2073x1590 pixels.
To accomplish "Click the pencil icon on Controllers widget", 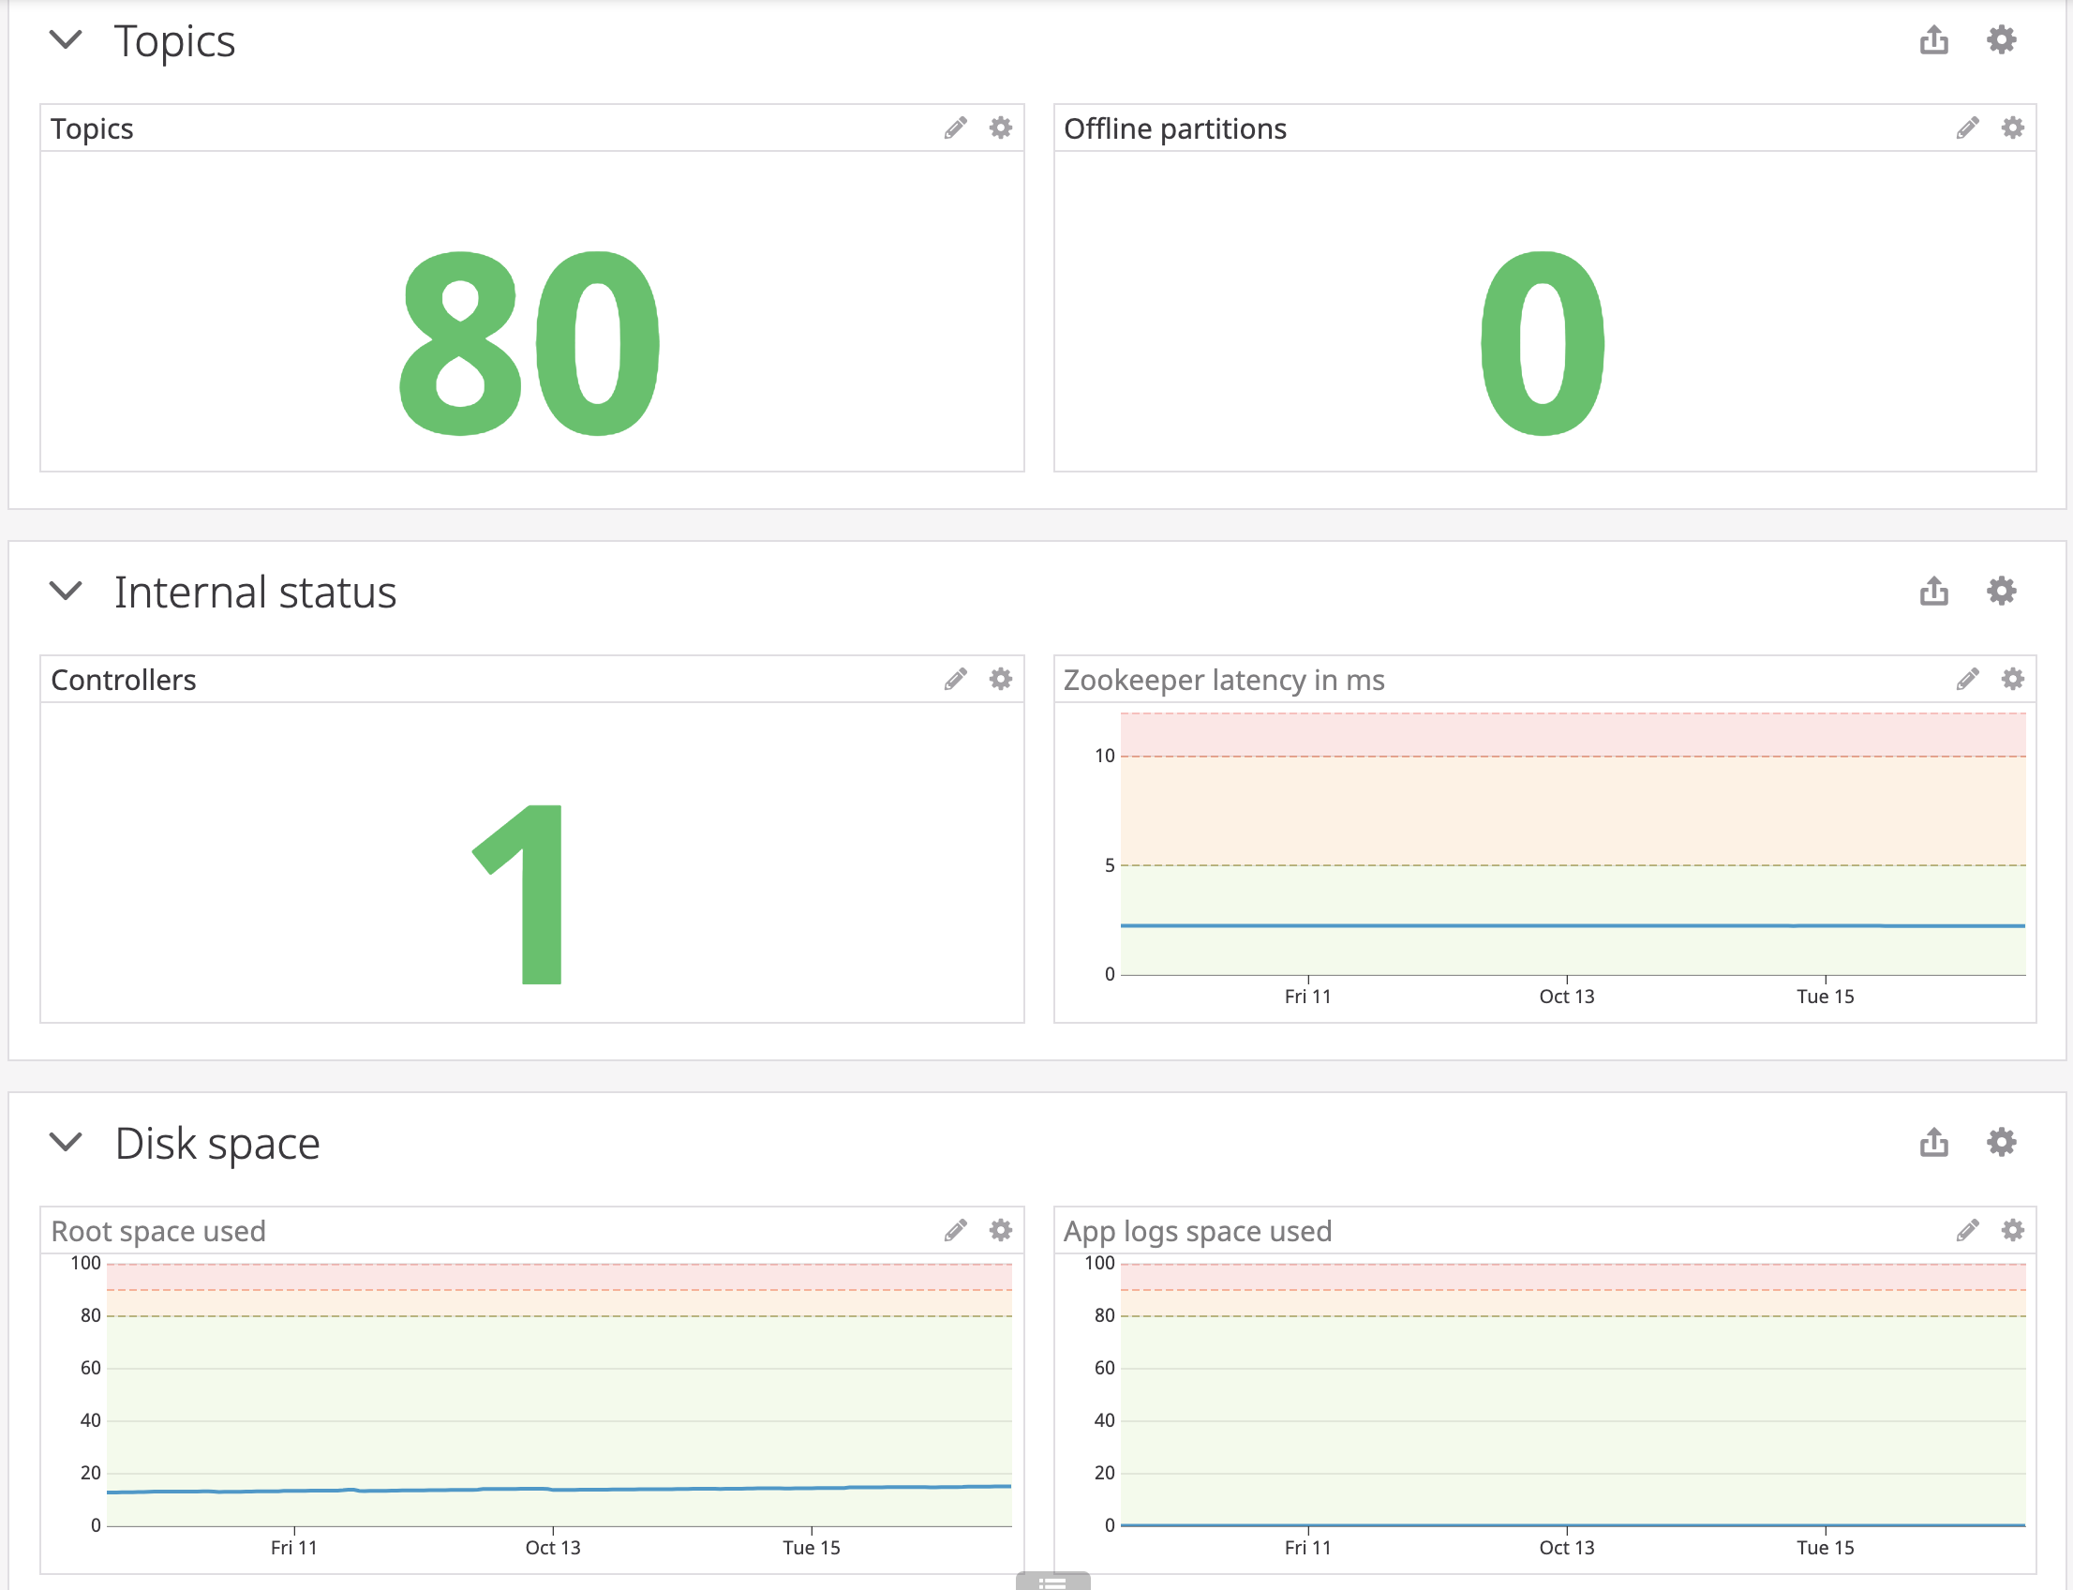I will (956, 679).
